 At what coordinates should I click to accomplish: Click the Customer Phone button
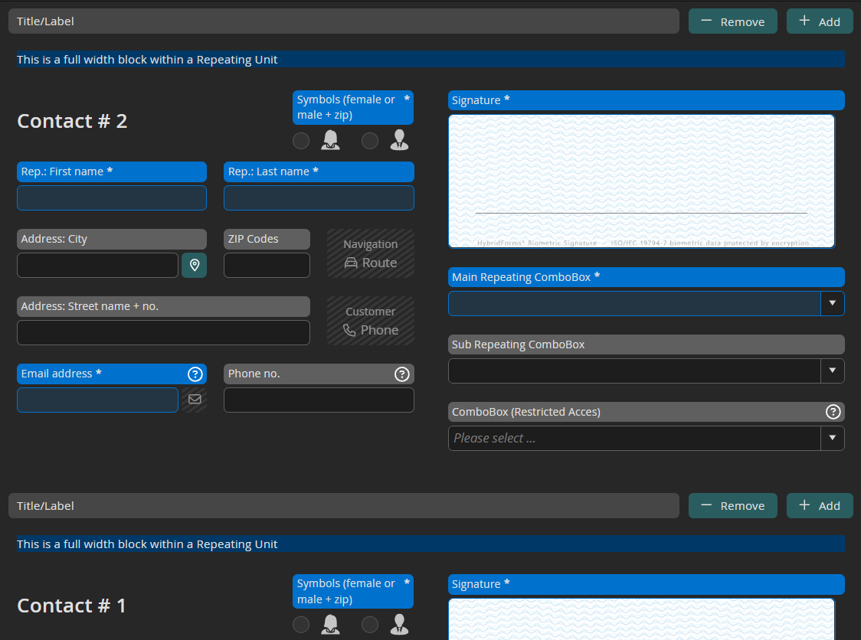(371, 321)
